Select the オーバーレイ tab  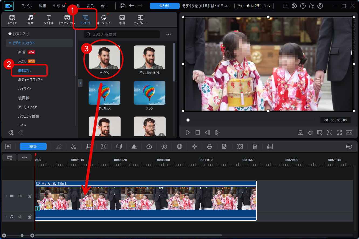point(104,20)
